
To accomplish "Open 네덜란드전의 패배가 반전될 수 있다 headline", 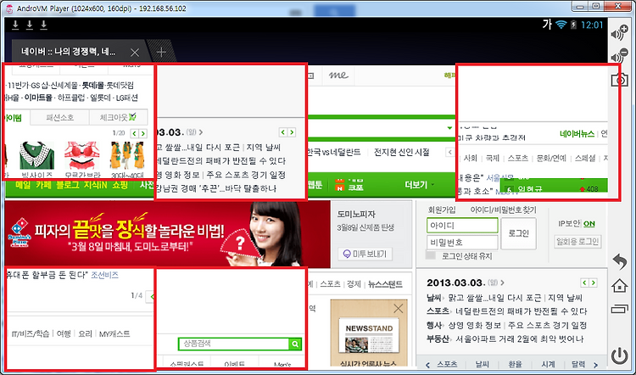I will click(522, 311).
